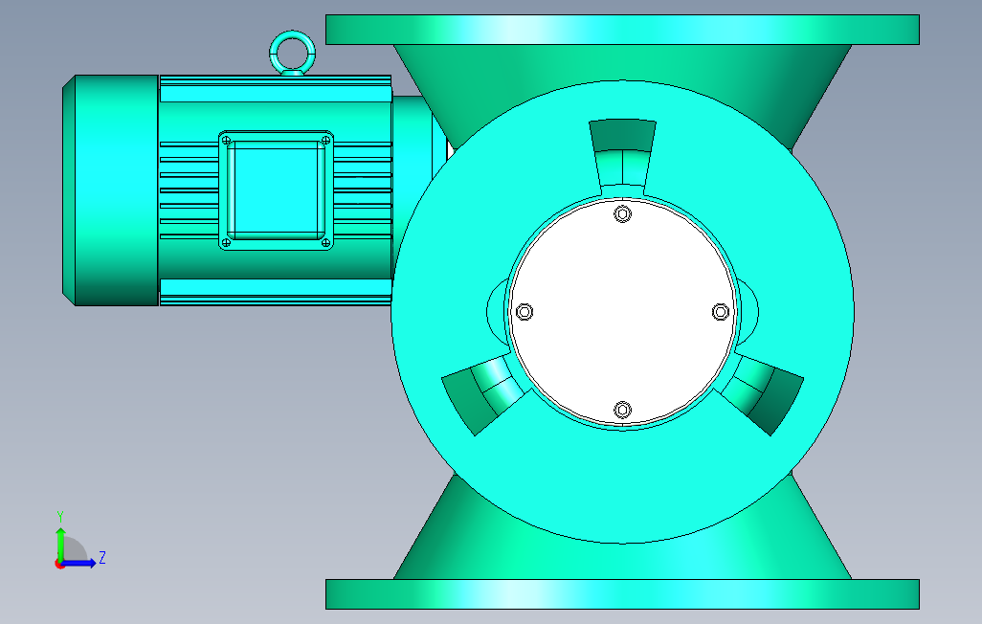Select the motor fan cover at the far end
The image size is (982, 624).
click(x=110, y=190)
